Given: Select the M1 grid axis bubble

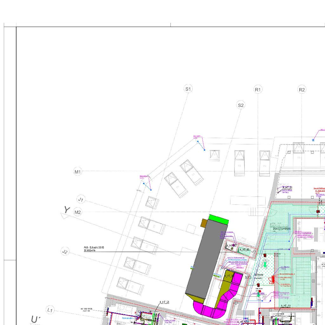Looking at the screenshot, I should 77,172.
